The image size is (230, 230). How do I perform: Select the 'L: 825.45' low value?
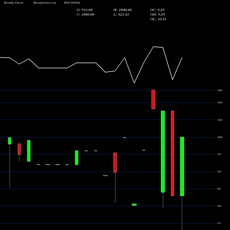click(121, 15)
